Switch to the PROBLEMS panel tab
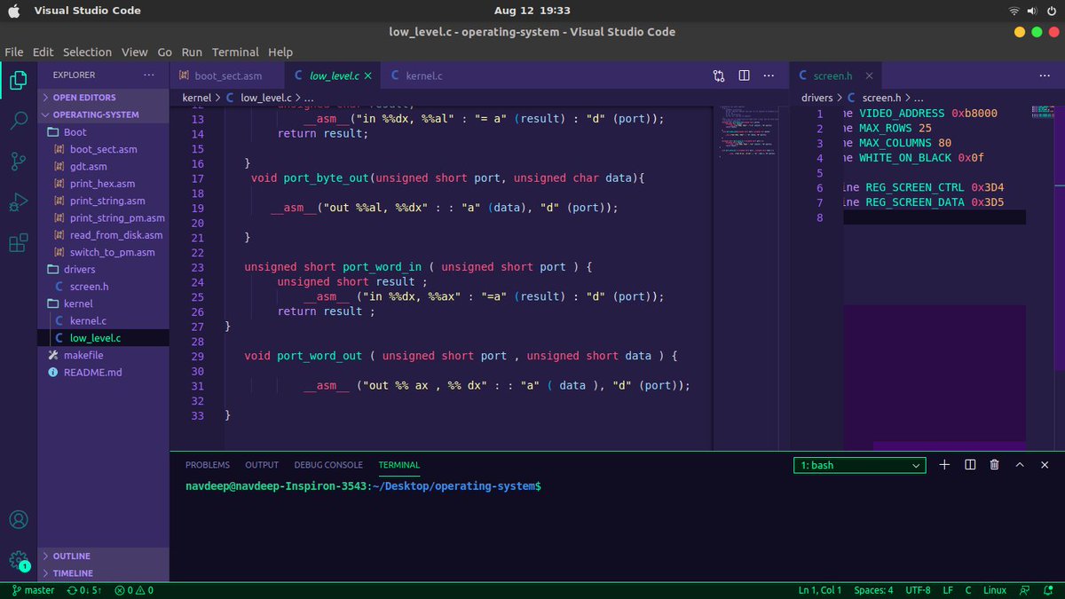Viewport: 1065px width, 599px height. pos(208,465)
